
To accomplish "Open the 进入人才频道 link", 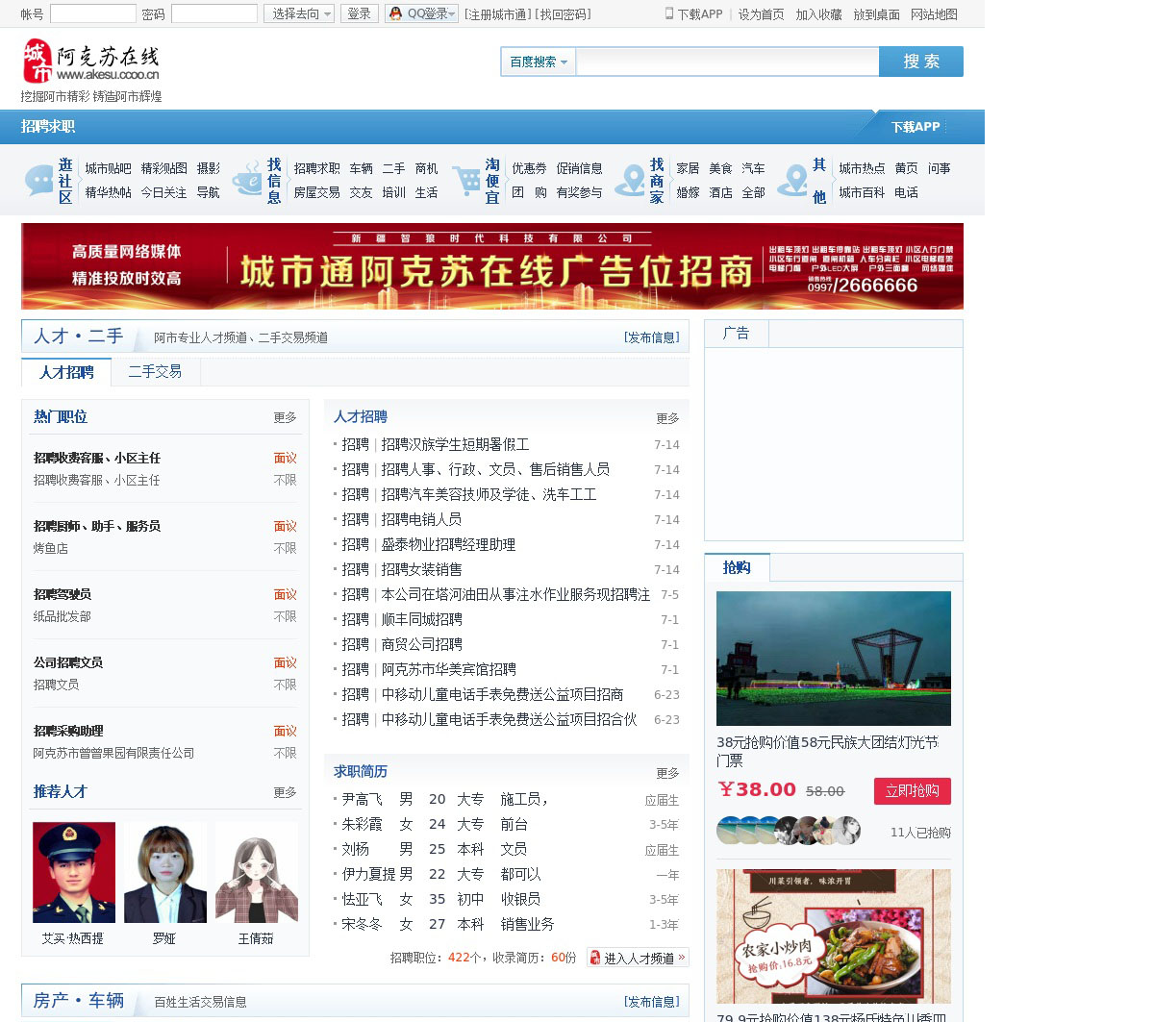I will click(x=639, y=958).
